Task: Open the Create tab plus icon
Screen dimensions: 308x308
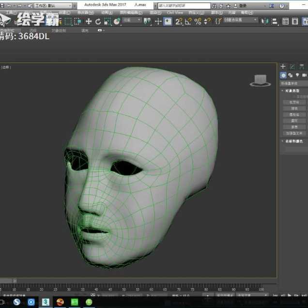Action: 283,66
